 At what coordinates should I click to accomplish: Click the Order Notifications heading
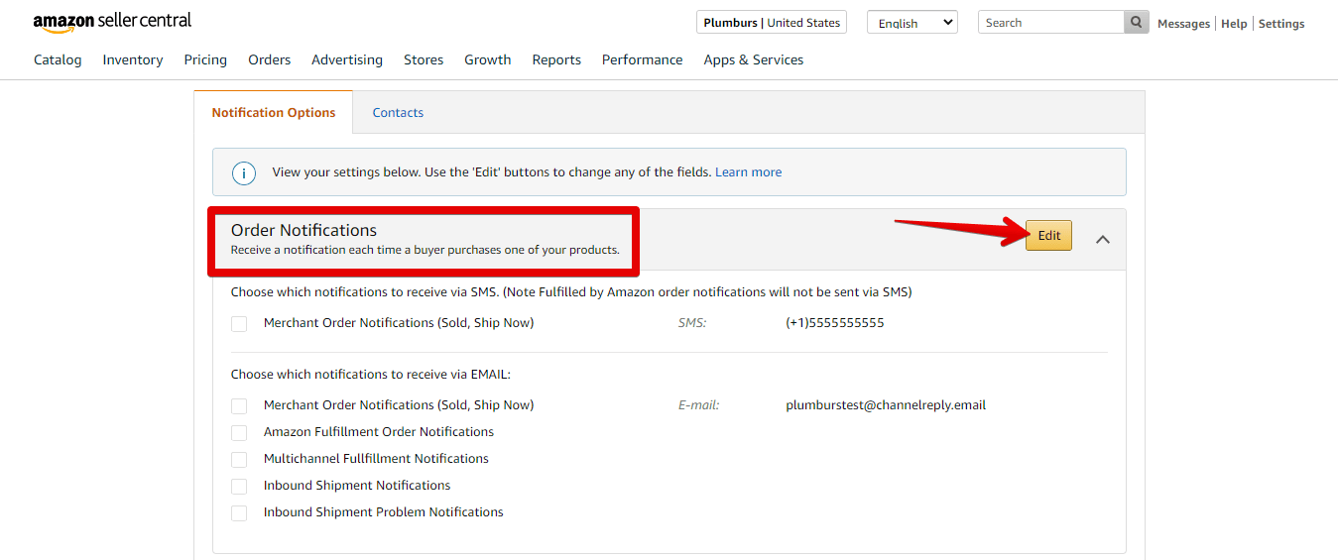tap(304, 230)
